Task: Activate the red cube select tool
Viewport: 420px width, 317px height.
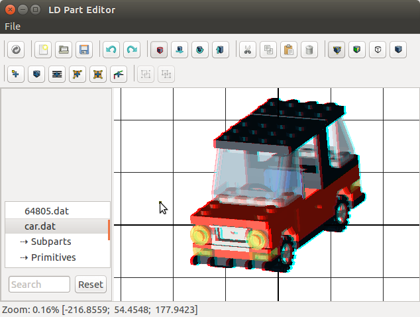Action: click(x=159, y=50)
